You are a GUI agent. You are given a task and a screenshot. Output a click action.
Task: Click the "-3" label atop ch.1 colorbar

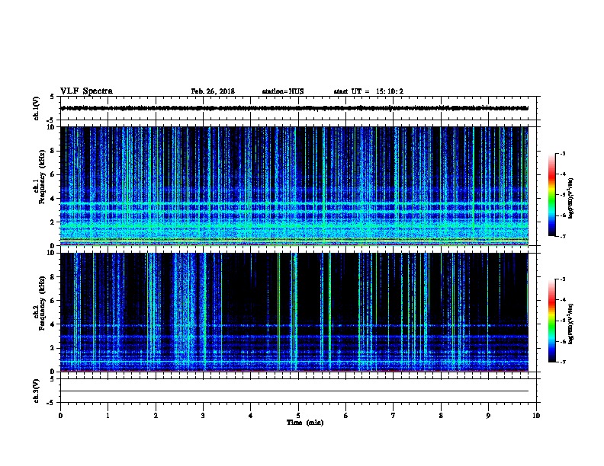click(x=563, y=153)
